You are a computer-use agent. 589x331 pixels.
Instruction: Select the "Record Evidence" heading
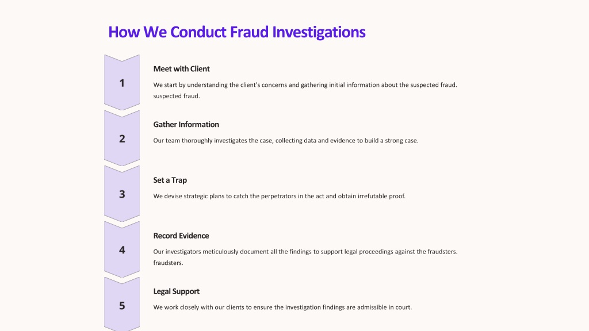181,236
